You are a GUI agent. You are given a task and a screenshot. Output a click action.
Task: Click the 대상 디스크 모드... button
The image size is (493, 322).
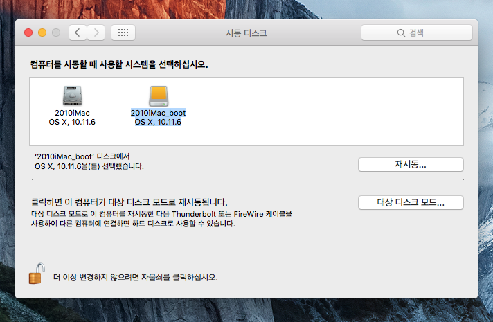411,202
